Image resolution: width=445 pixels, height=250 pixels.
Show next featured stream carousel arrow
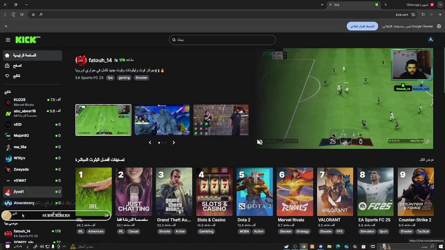click(173, 142)
